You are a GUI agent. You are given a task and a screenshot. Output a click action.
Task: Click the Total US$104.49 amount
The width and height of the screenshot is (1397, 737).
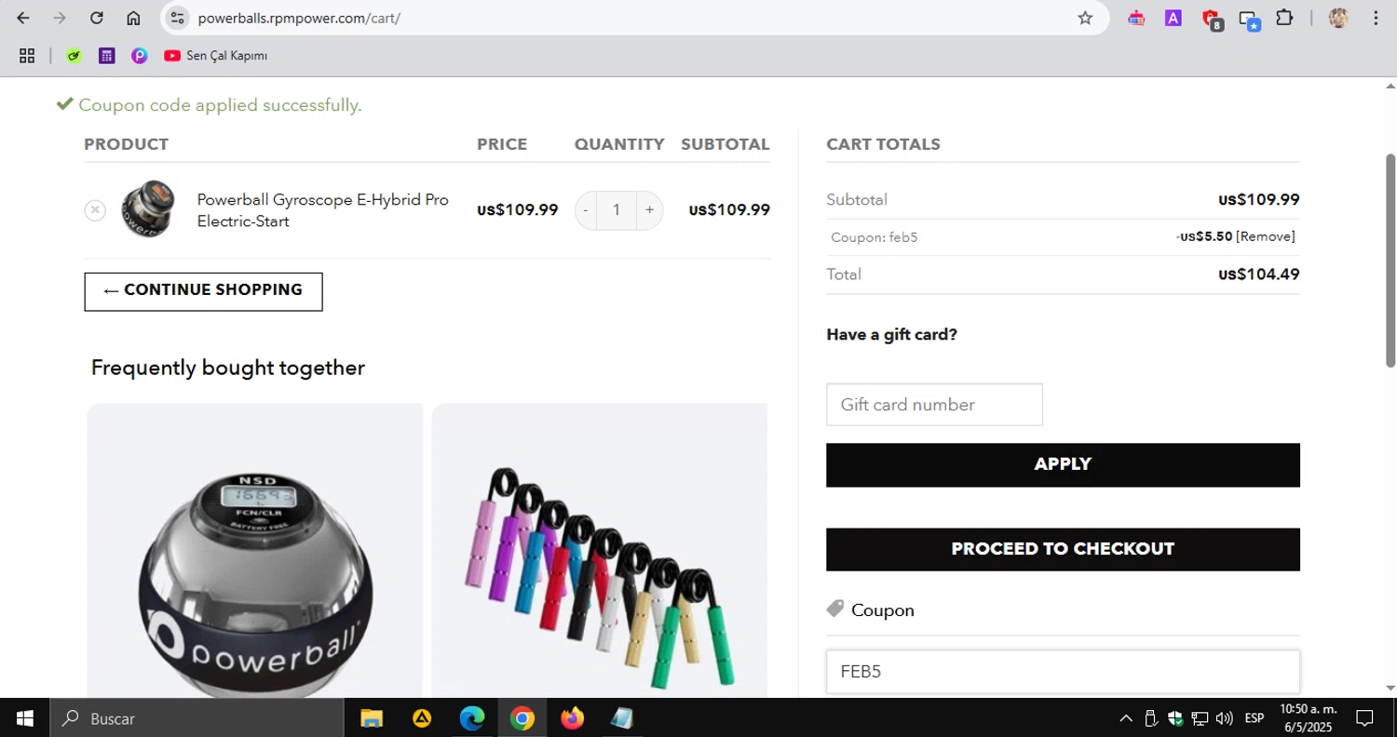(x=1259, y=275)
